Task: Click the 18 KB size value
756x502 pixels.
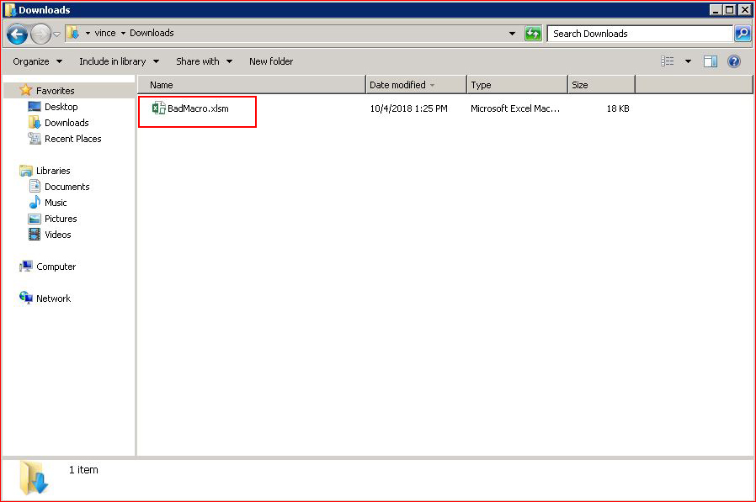Action: click(x=618, y=108)
